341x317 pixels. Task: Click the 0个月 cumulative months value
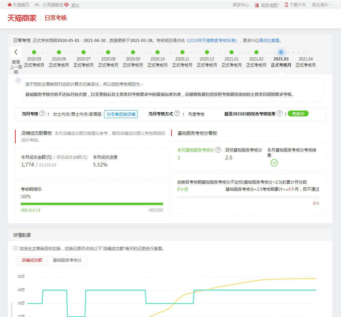click(x=182, y=189)
